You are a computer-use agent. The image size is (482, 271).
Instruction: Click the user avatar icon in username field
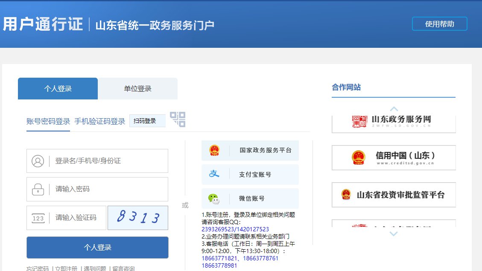point(38,161)
